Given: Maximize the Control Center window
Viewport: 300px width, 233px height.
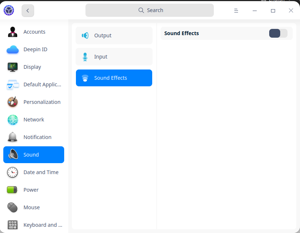Looking at the screenshot, I should (x=273, y=11).
